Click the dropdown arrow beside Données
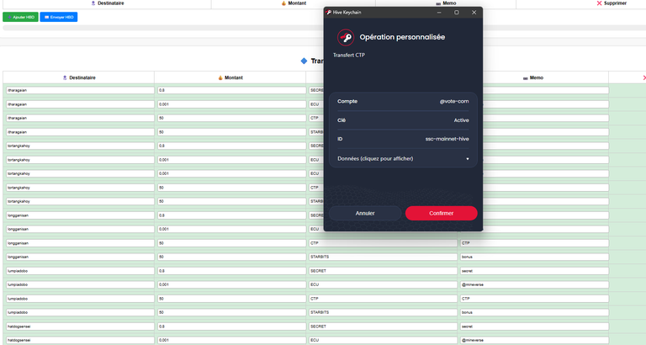This screenshot has height=345, width=646. (467, 159)
